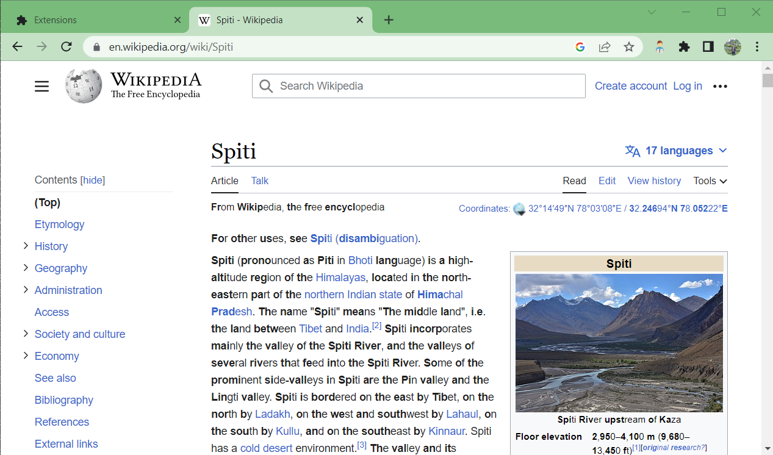Go to Bibliography section
This screenshot has height=455, width=773.
64,400
